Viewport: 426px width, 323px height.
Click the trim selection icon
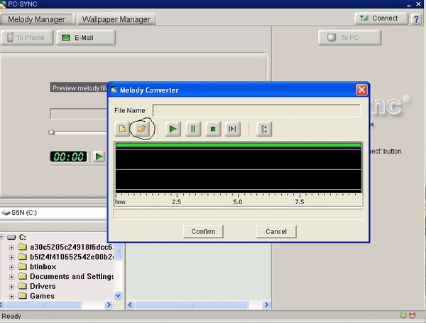(264, 129)
